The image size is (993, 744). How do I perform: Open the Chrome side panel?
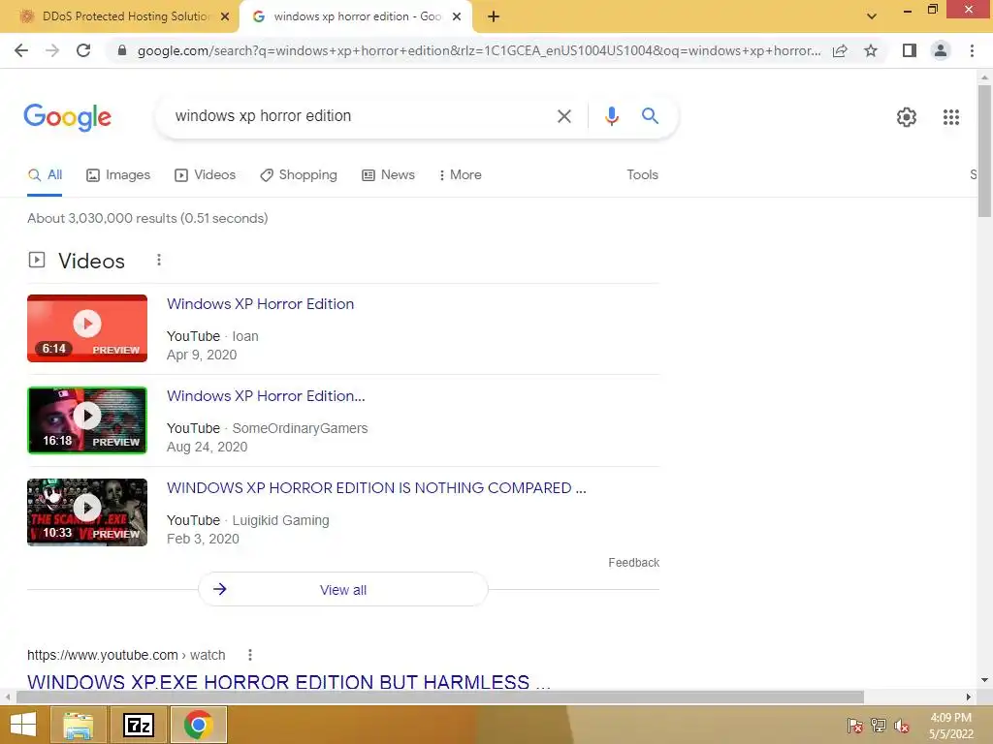click(910, 50)
